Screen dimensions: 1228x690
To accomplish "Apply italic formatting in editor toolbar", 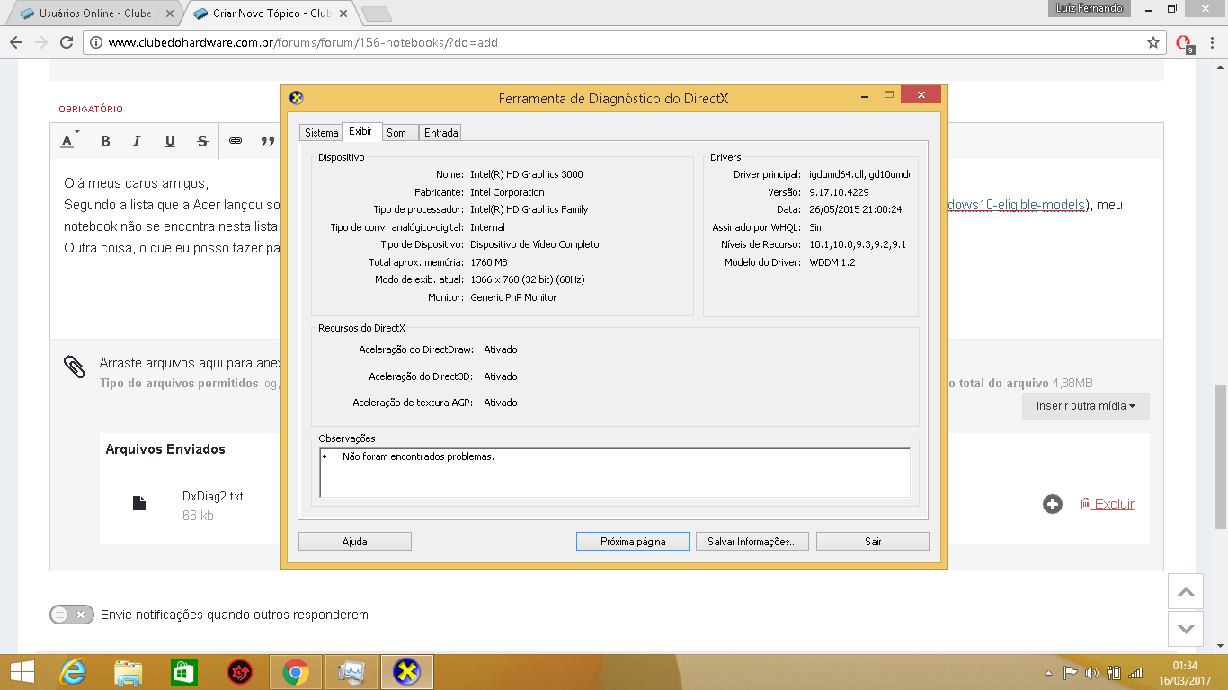I will tap(137, 141).
